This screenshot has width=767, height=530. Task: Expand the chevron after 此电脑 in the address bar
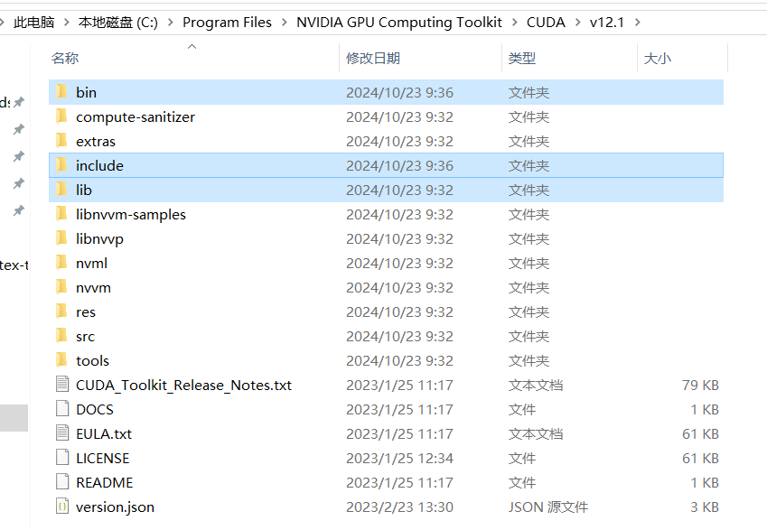[67, 23]
